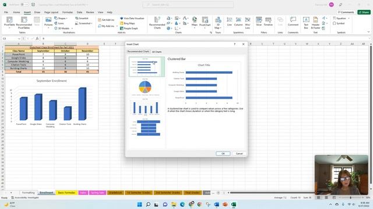
Task: Select the clustered column chart thumbnail
Action: (x=145, y=107)
